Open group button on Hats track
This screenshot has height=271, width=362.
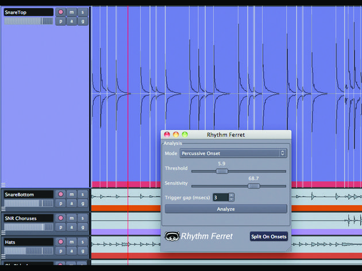click(83, 251)
